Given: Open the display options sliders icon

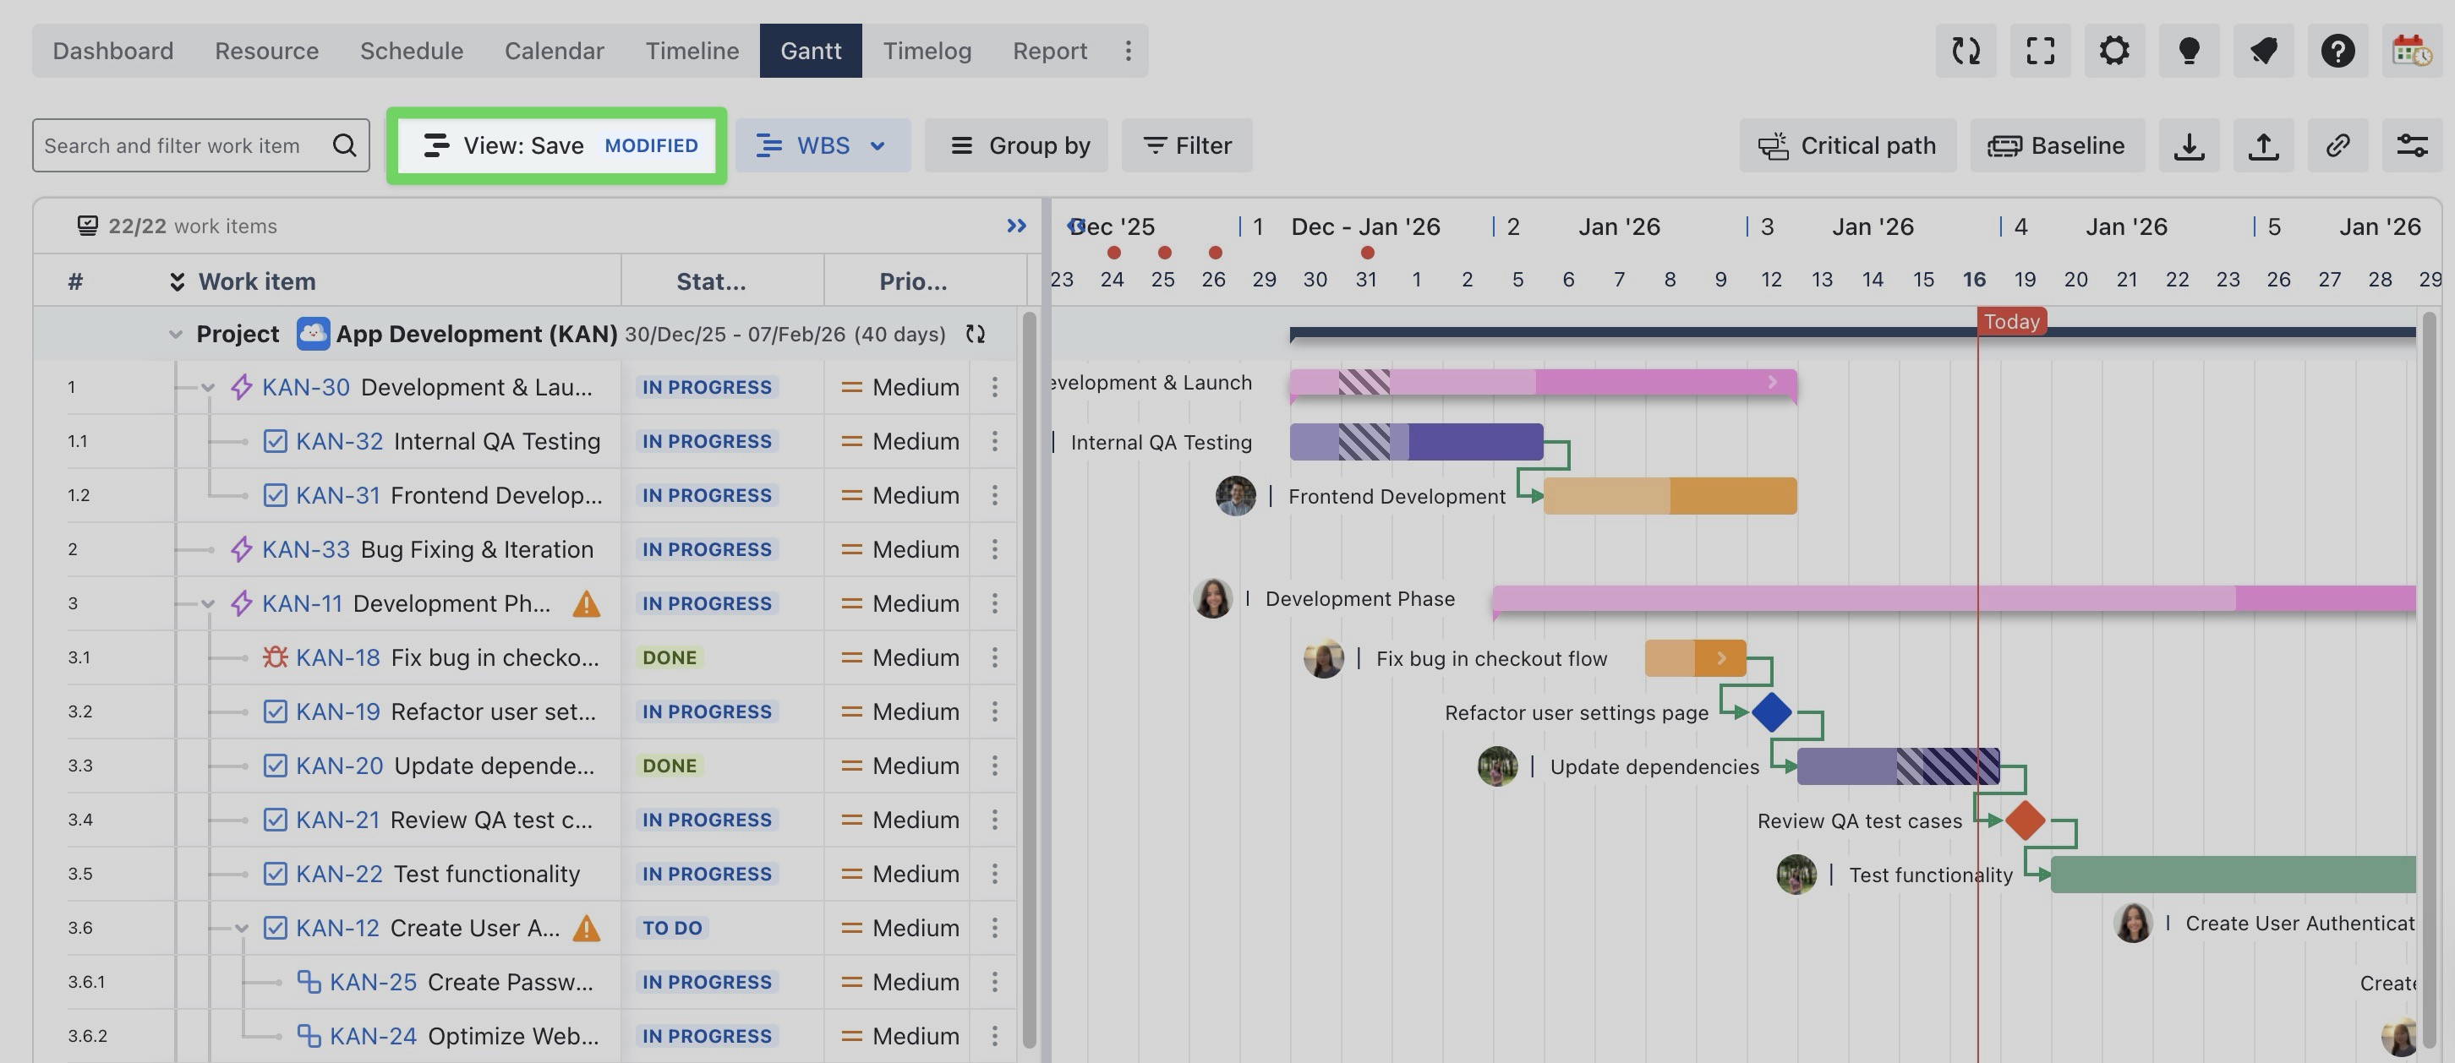Looking at the screenshot, I should point(2411,145).
